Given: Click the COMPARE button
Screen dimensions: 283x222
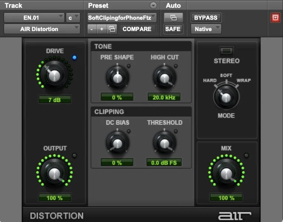Looking at the screenshot, I should pos(137,29).
